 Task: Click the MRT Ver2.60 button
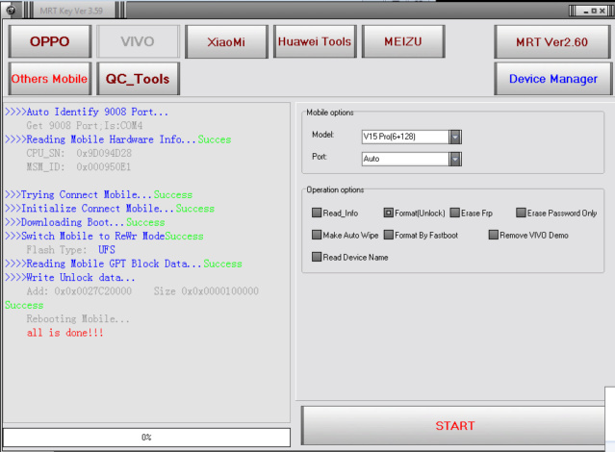552,42
